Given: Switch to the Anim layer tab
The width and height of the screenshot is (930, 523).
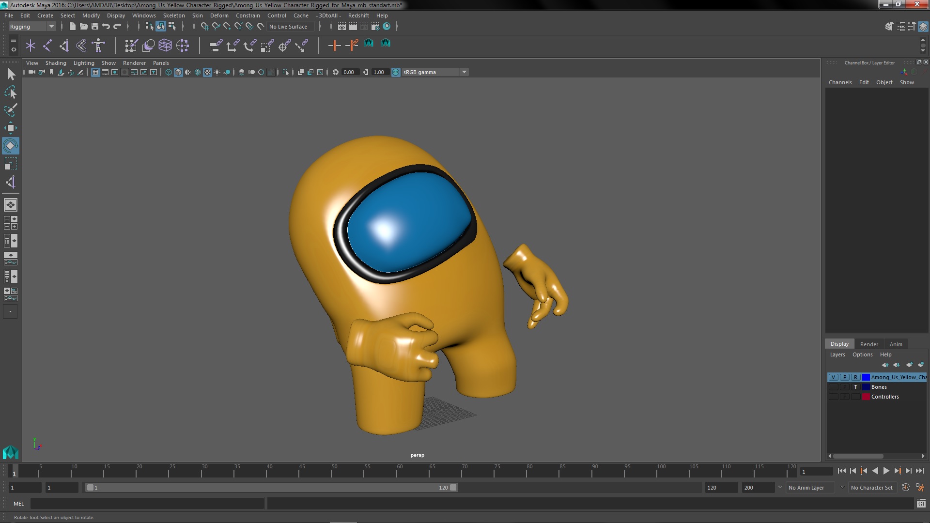Looking at the screenshot, I should pos(896,344).
